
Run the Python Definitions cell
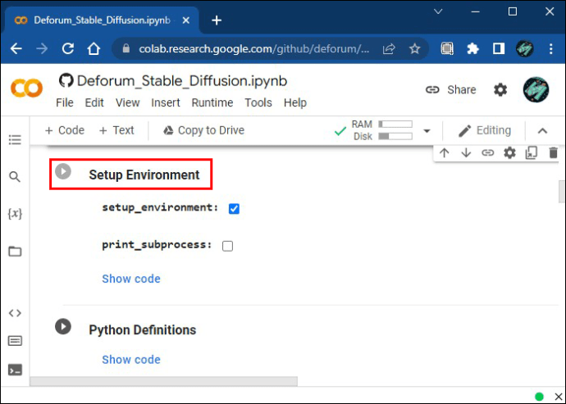(x=63, y=326)
